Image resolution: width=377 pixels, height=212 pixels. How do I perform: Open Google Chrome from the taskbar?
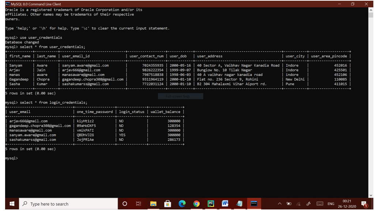tap(196, 204)
